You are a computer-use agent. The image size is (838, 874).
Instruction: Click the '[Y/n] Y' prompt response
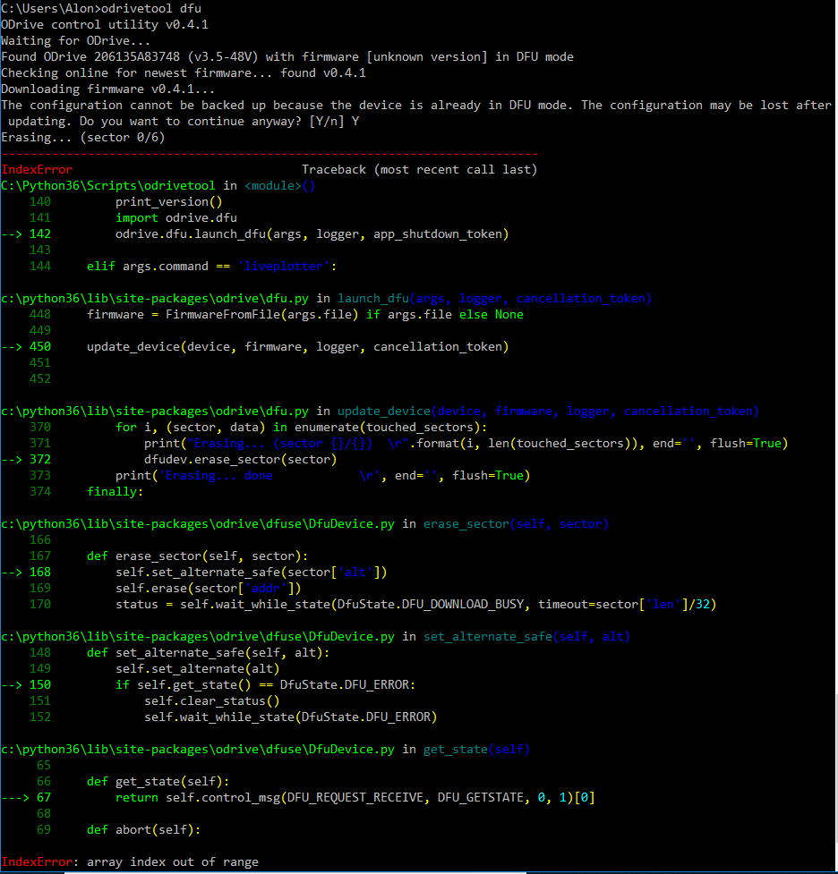pyautogui.click(x=334, y=122)
